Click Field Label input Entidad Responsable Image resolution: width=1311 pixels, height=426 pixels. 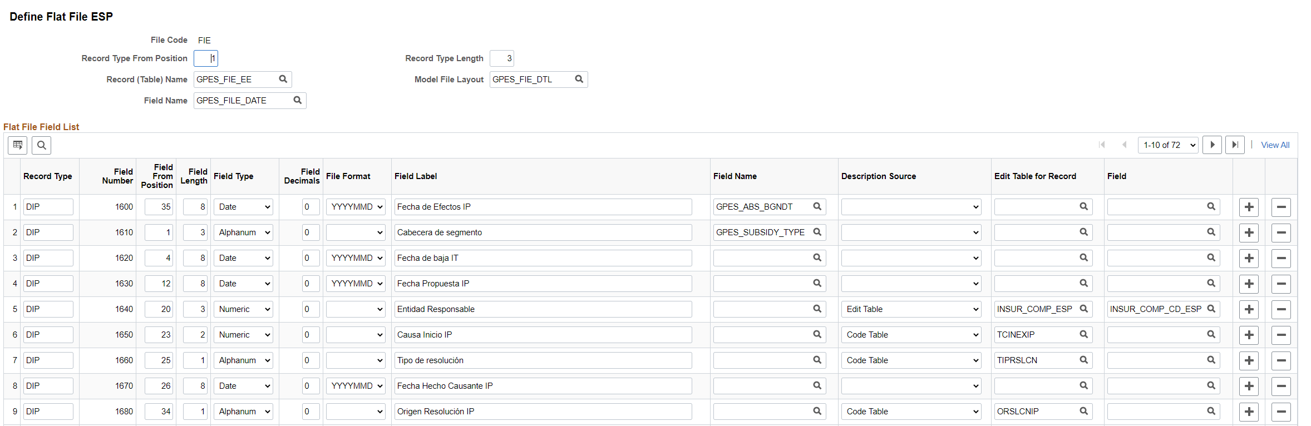[x=543, y=309]
